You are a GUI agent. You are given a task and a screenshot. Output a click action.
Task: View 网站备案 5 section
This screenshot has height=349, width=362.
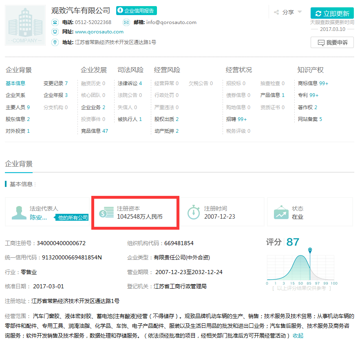click(x=310, y=119)
